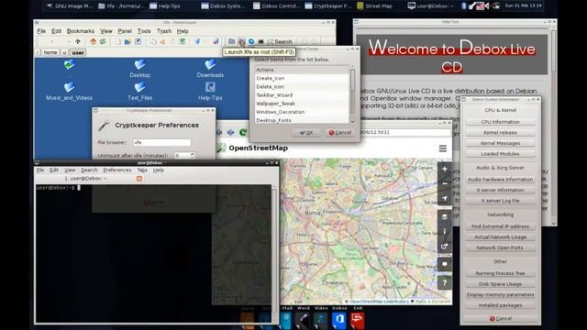Click the 'home' path button in Xfe
The image size is (587, 330).
50,52
